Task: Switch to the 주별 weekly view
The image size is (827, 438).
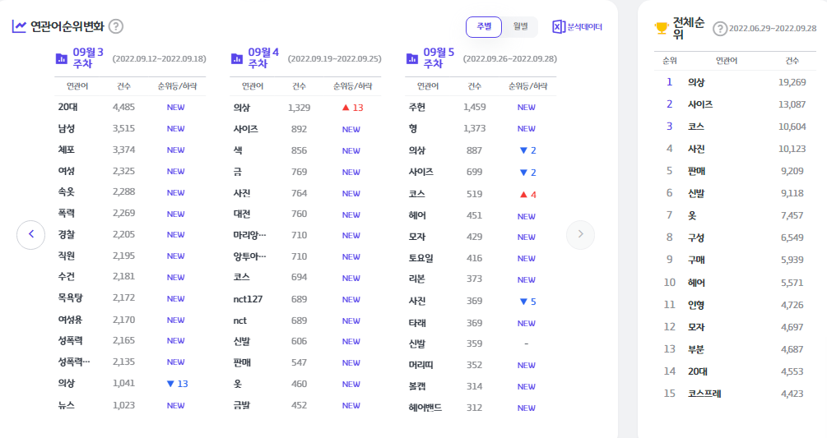Action: pos(484,27)
